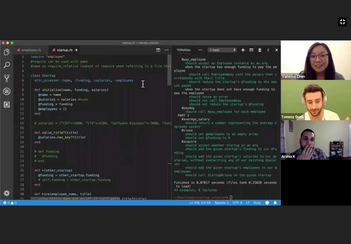Add a new terminal with plus icon
351x244 pixels.
tap(243, 50)
